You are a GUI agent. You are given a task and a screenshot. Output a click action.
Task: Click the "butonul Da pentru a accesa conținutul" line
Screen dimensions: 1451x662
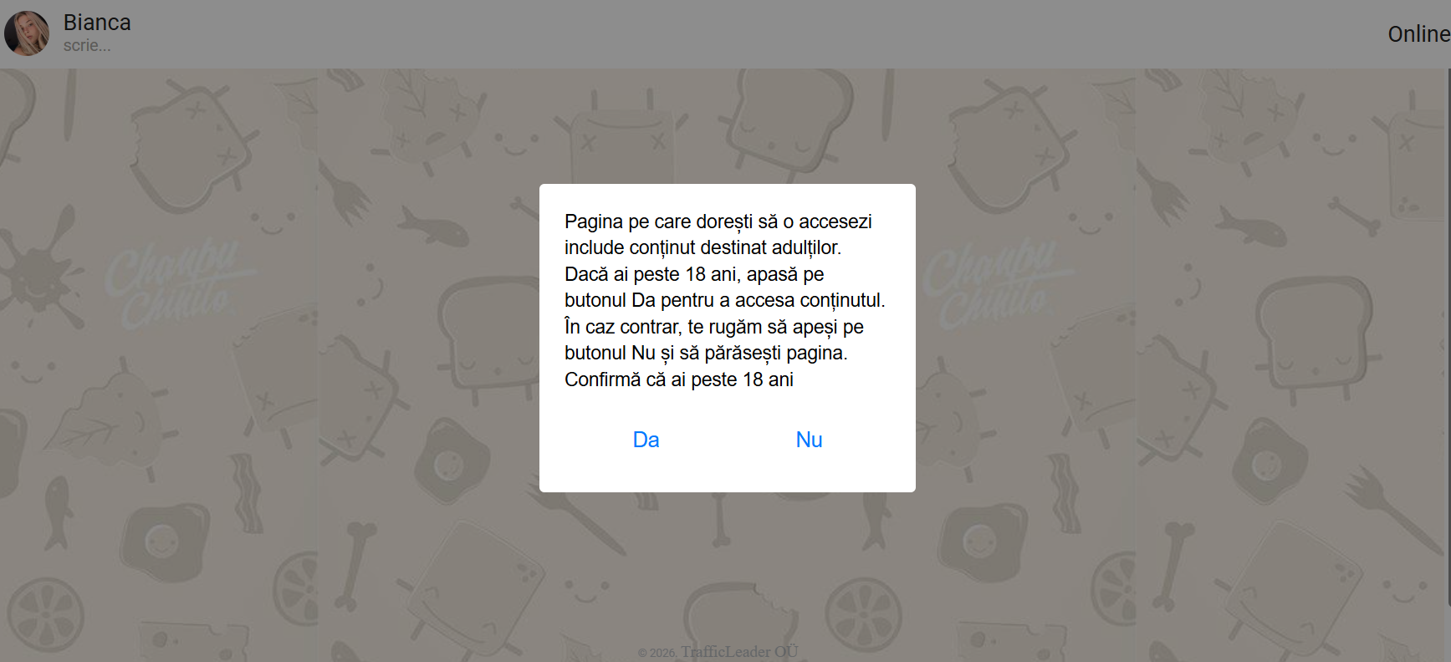pyautogui.click(x=724, y=300)
